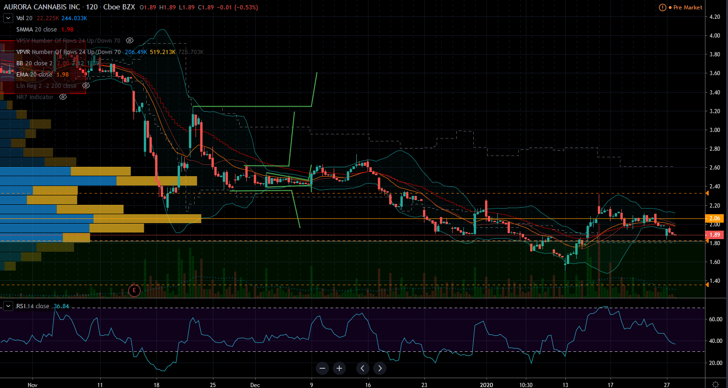Screen dimensions: 728x388
Task: Toggle visibility of NR7 Indicator
Action: click(63, 97)
